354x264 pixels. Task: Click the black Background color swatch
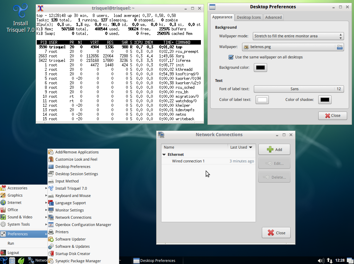click(x=260, y=67)
